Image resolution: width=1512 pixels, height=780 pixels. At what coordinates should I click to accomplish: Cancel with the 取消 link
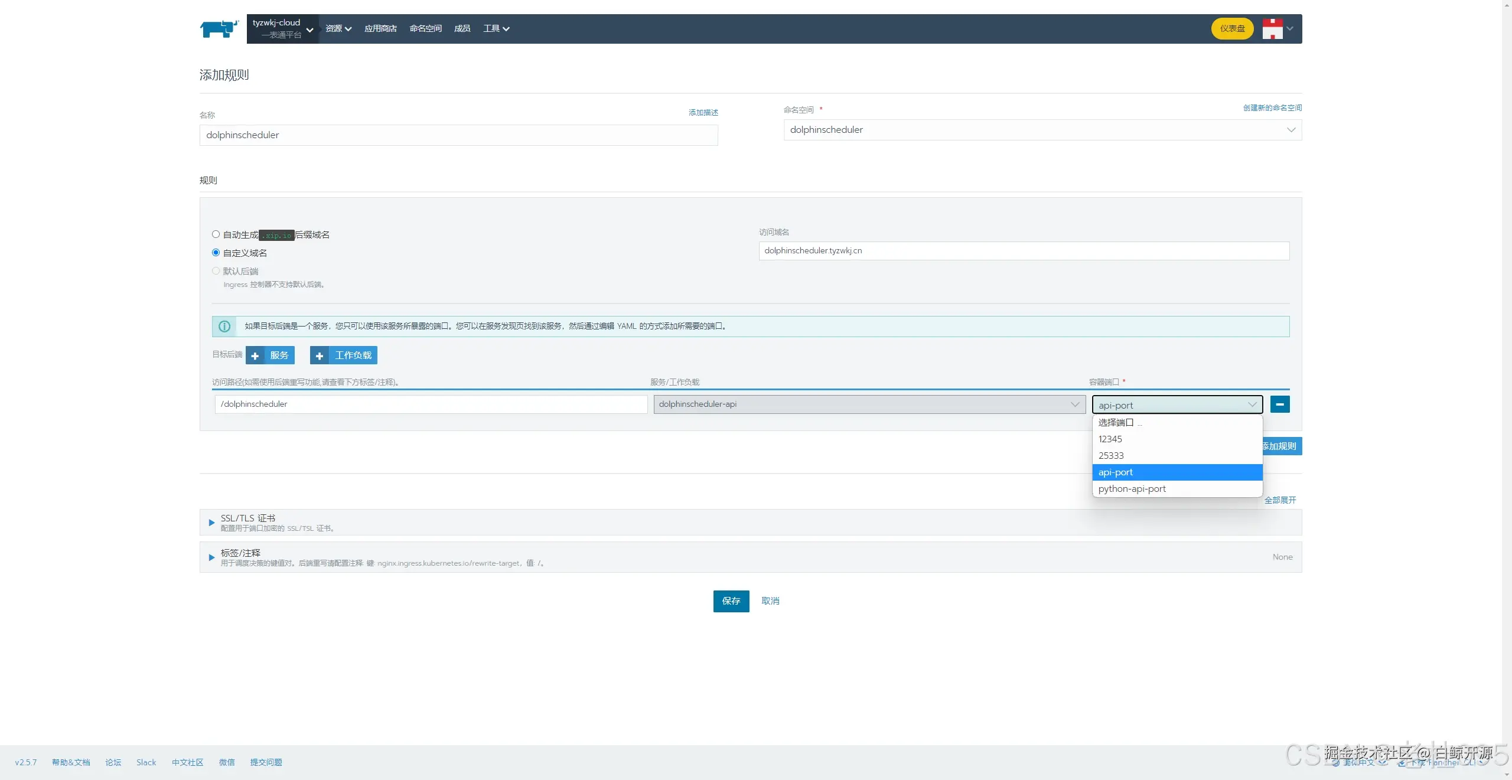770,600
